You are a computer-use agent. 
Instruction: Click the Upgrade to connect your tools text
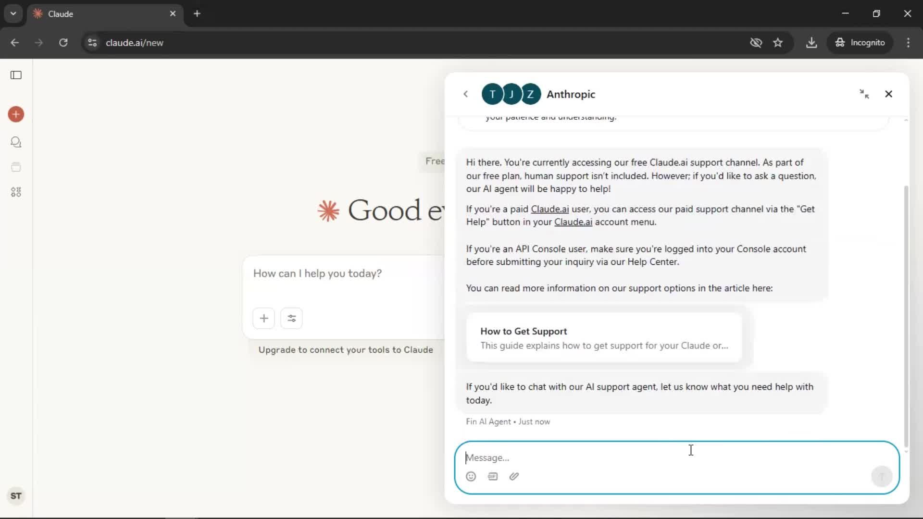tap(346, 350)
